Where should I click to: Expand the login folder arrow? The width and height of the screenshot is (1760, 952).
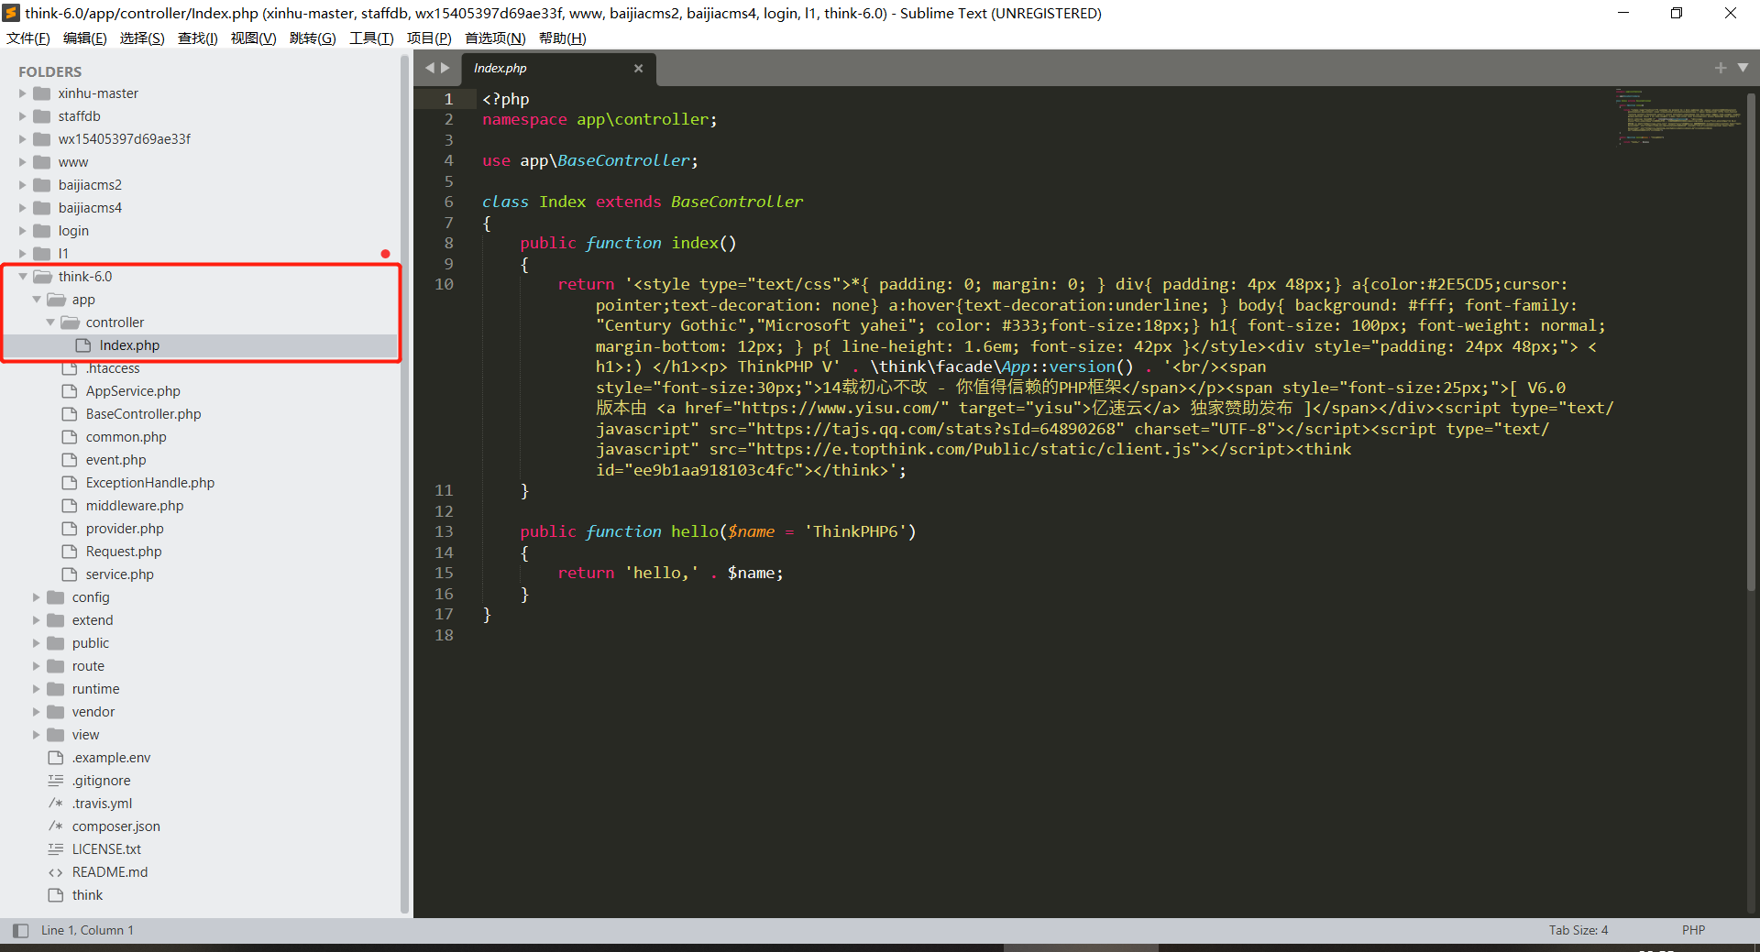[x=23, y=231]
